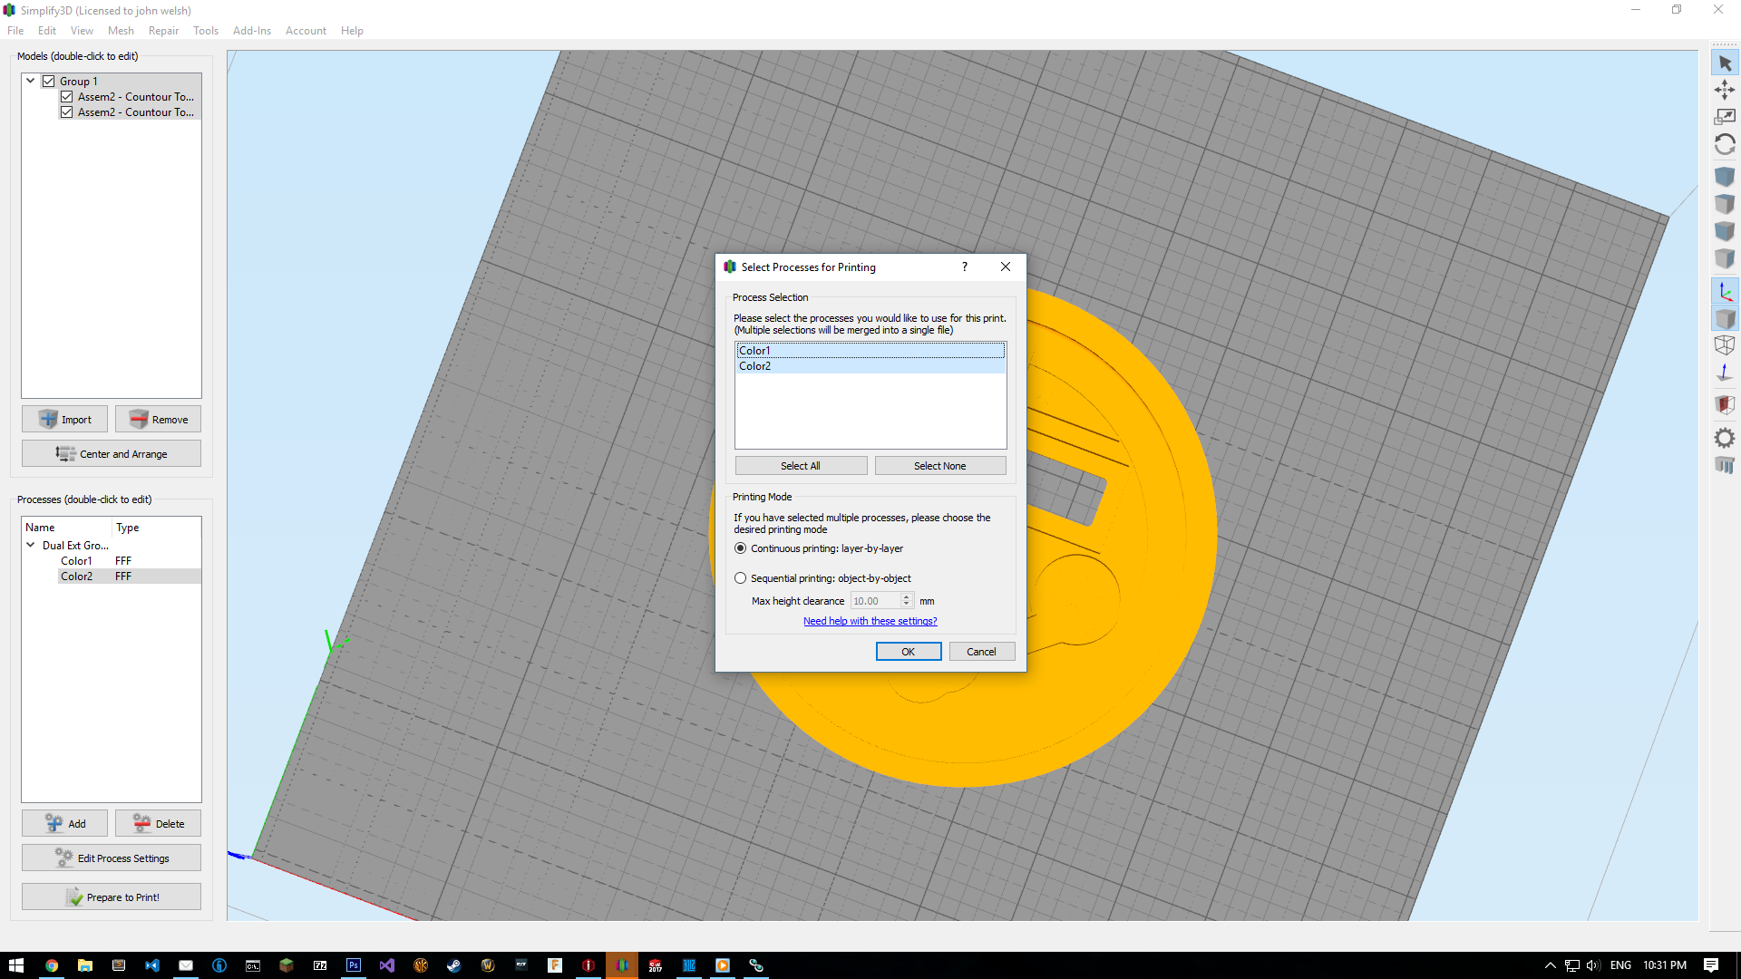
Task: Collapse the Group 1 model tree
Action: 31,81
